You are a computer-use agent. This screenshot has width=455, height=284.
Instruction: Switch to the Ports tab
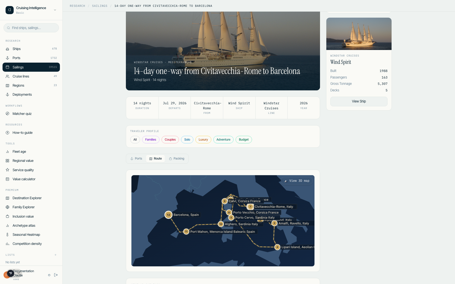(136, 159)
